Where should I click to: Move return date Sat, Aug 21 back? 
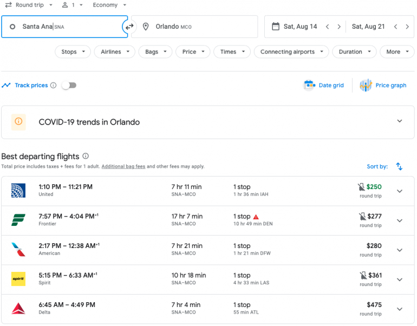395,27
